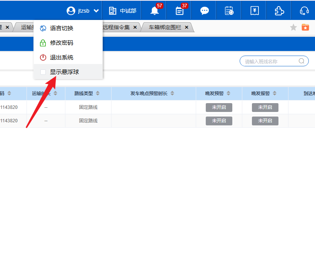Toggle second row 晚发报警 未开启 switch
The height and width of the screenshot is (268, 315).
pyautogui.click(x=265, y=121)
